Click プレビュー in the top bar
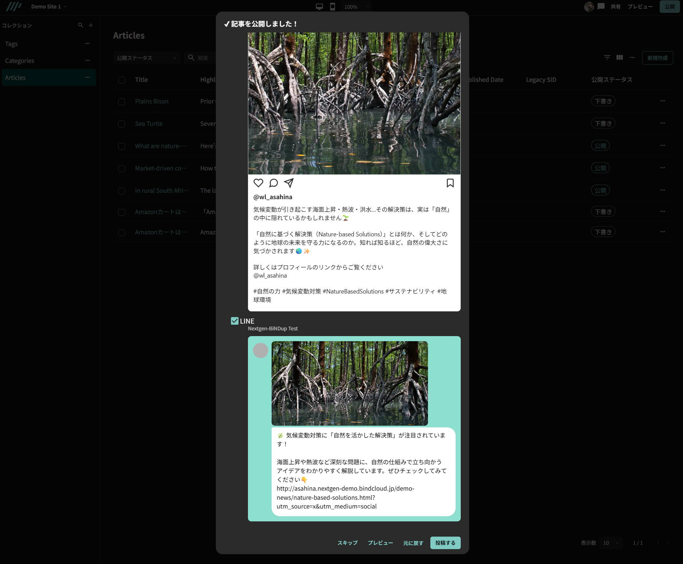The height and width of the screenshot is (564, 683). click(640, 6)
